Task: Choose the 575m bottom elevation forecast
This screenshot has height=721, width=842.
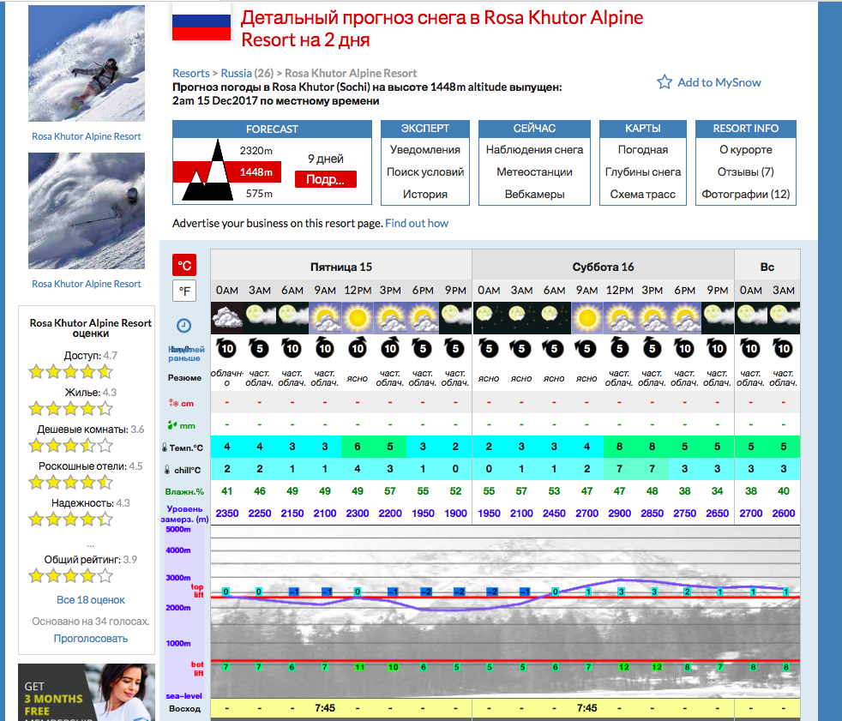Action: pos(259,194)
